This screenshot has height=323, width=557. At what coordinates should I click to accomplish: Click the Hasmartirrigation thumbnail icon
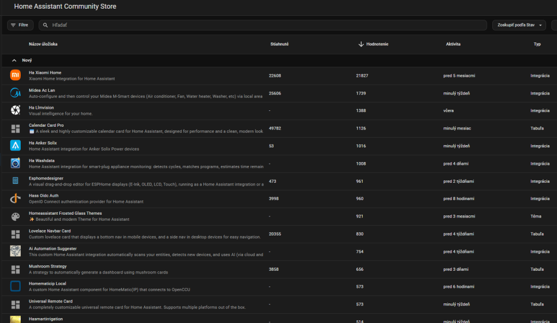pos(15,319)
